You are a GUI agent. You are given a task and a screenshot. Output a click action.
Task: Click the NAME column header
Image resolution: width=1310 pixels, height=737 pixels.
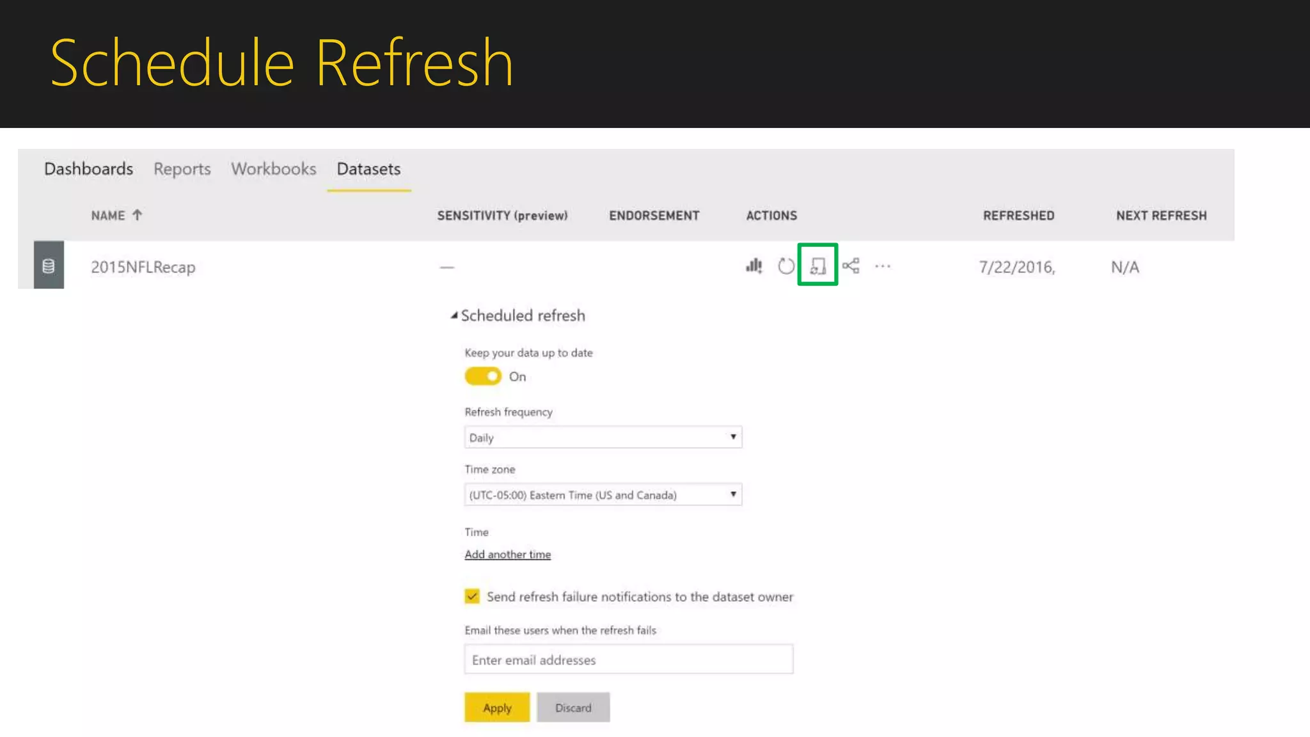(x=108, y=216)
